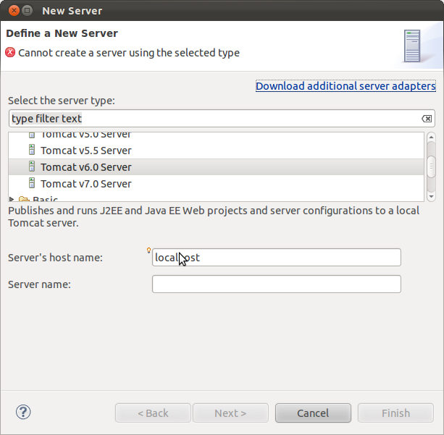The image size is (444, 435).
Task: Click the Next button
Action: (230, 413)
